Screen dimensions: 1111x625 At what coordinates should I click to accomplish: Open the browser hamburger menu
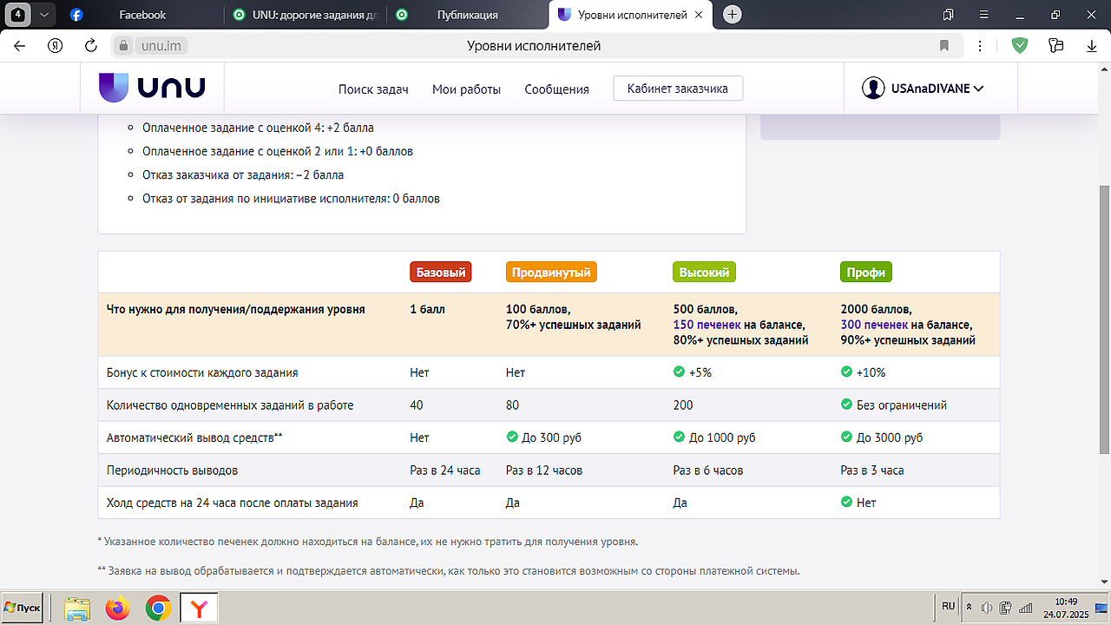point(984,15)
